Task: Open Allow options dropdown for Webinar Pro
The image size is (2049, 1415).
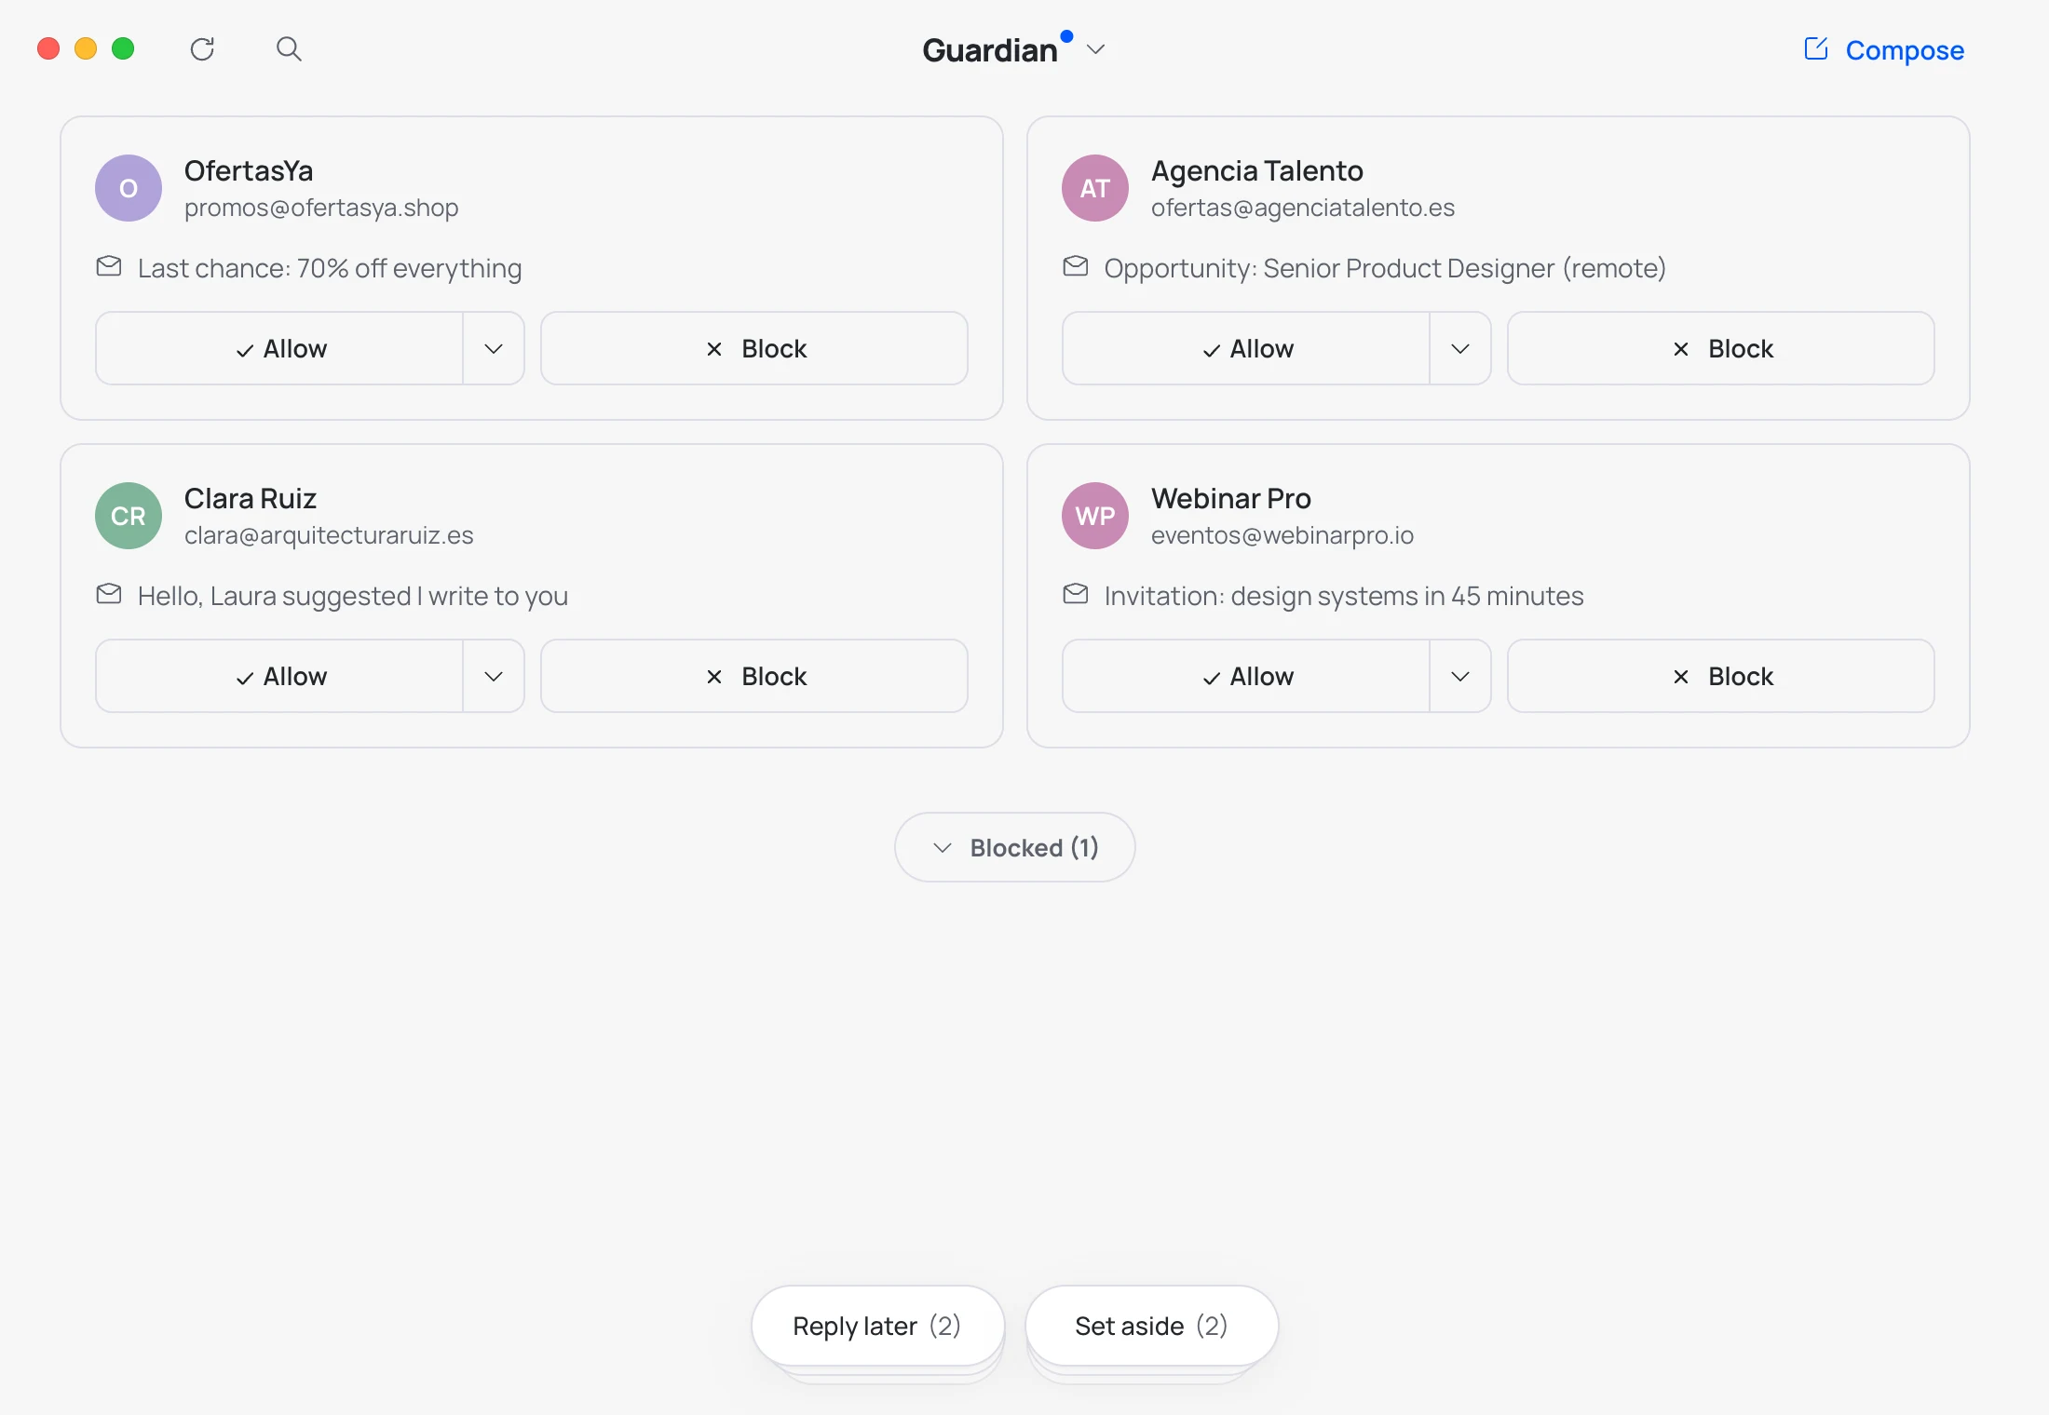Action: (1460, 676)
